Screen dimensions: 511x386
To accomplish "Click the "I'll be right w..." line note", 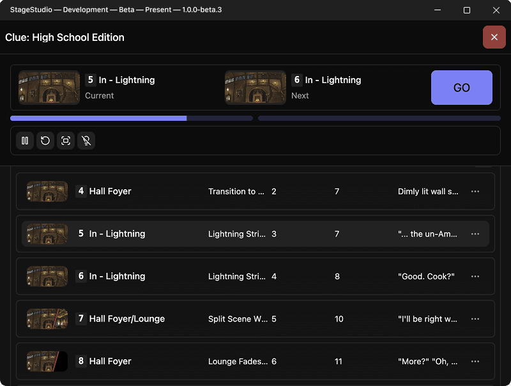I will coord(427,319).
